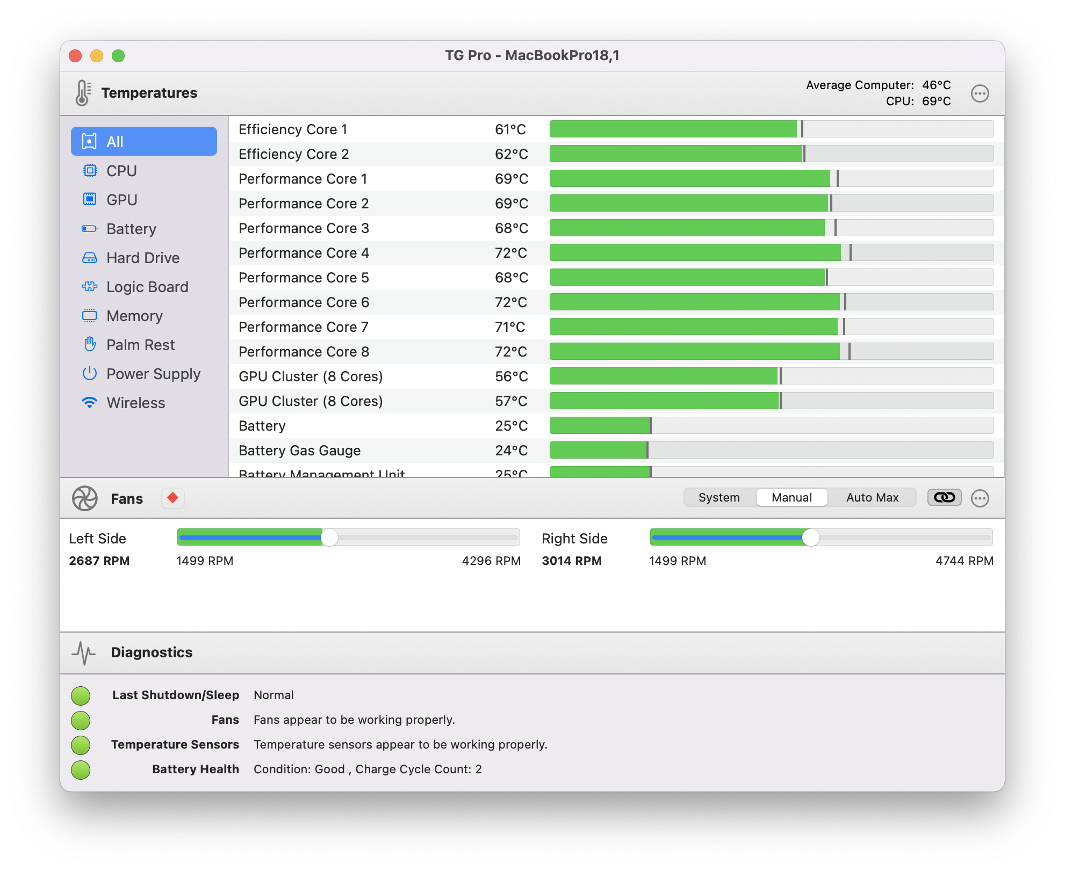1065x871 pixels.
Task: Click green status dot for Battery Health
Action: tap(81, 770)
